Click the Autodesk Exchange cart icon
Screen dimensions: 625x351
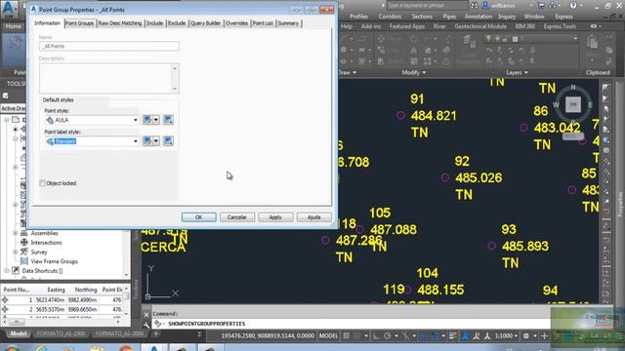[x=541, y=6]
